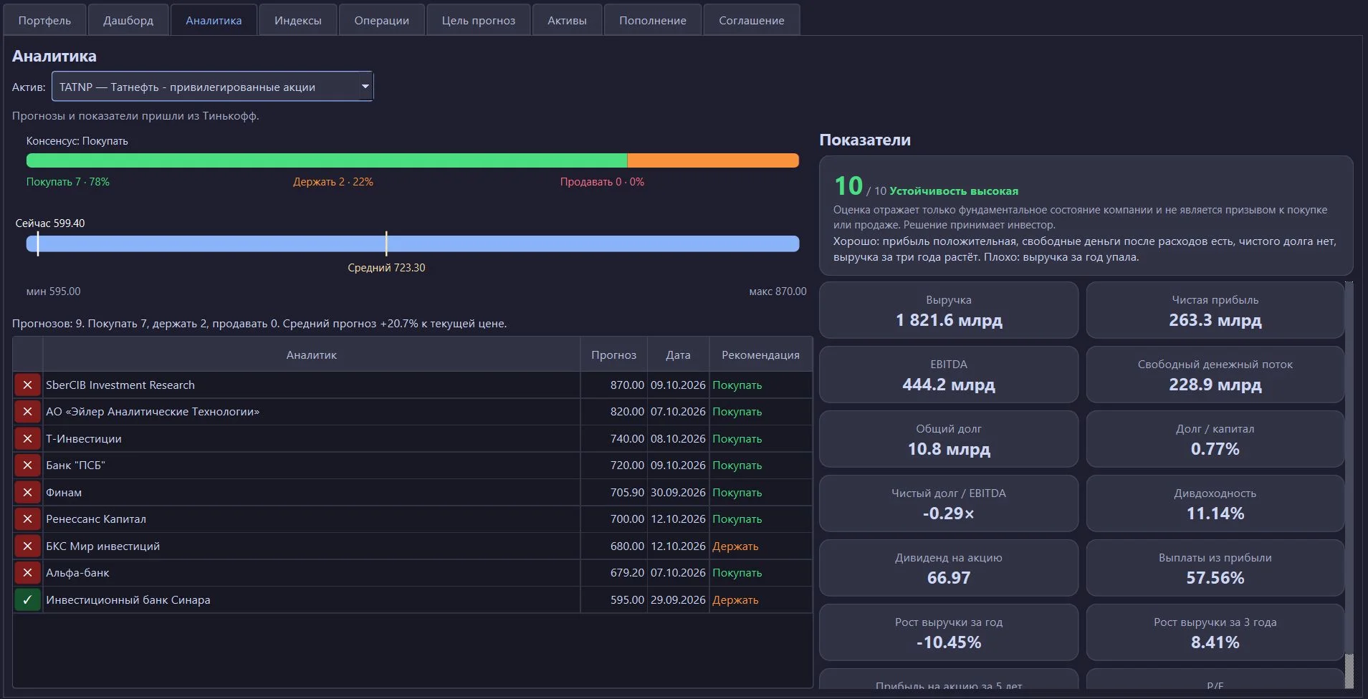The image size is (1368, 699).
Task: Select the EBITDA 444.2 млрд card
Action: click(949, 375)
